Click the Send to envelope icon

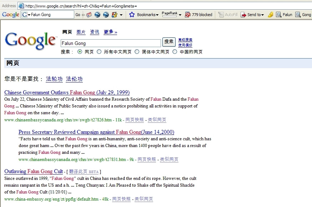243,15
